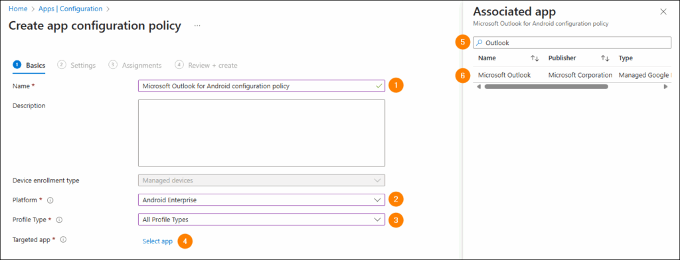The image size is (680, 260).
Task: Show the Profile Type info tooltip icon
Action: coord(59,220)
